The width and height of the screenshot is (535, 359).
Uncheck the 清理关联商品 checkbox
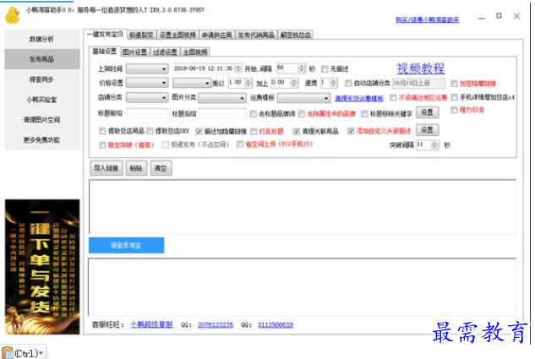point(296,131)
